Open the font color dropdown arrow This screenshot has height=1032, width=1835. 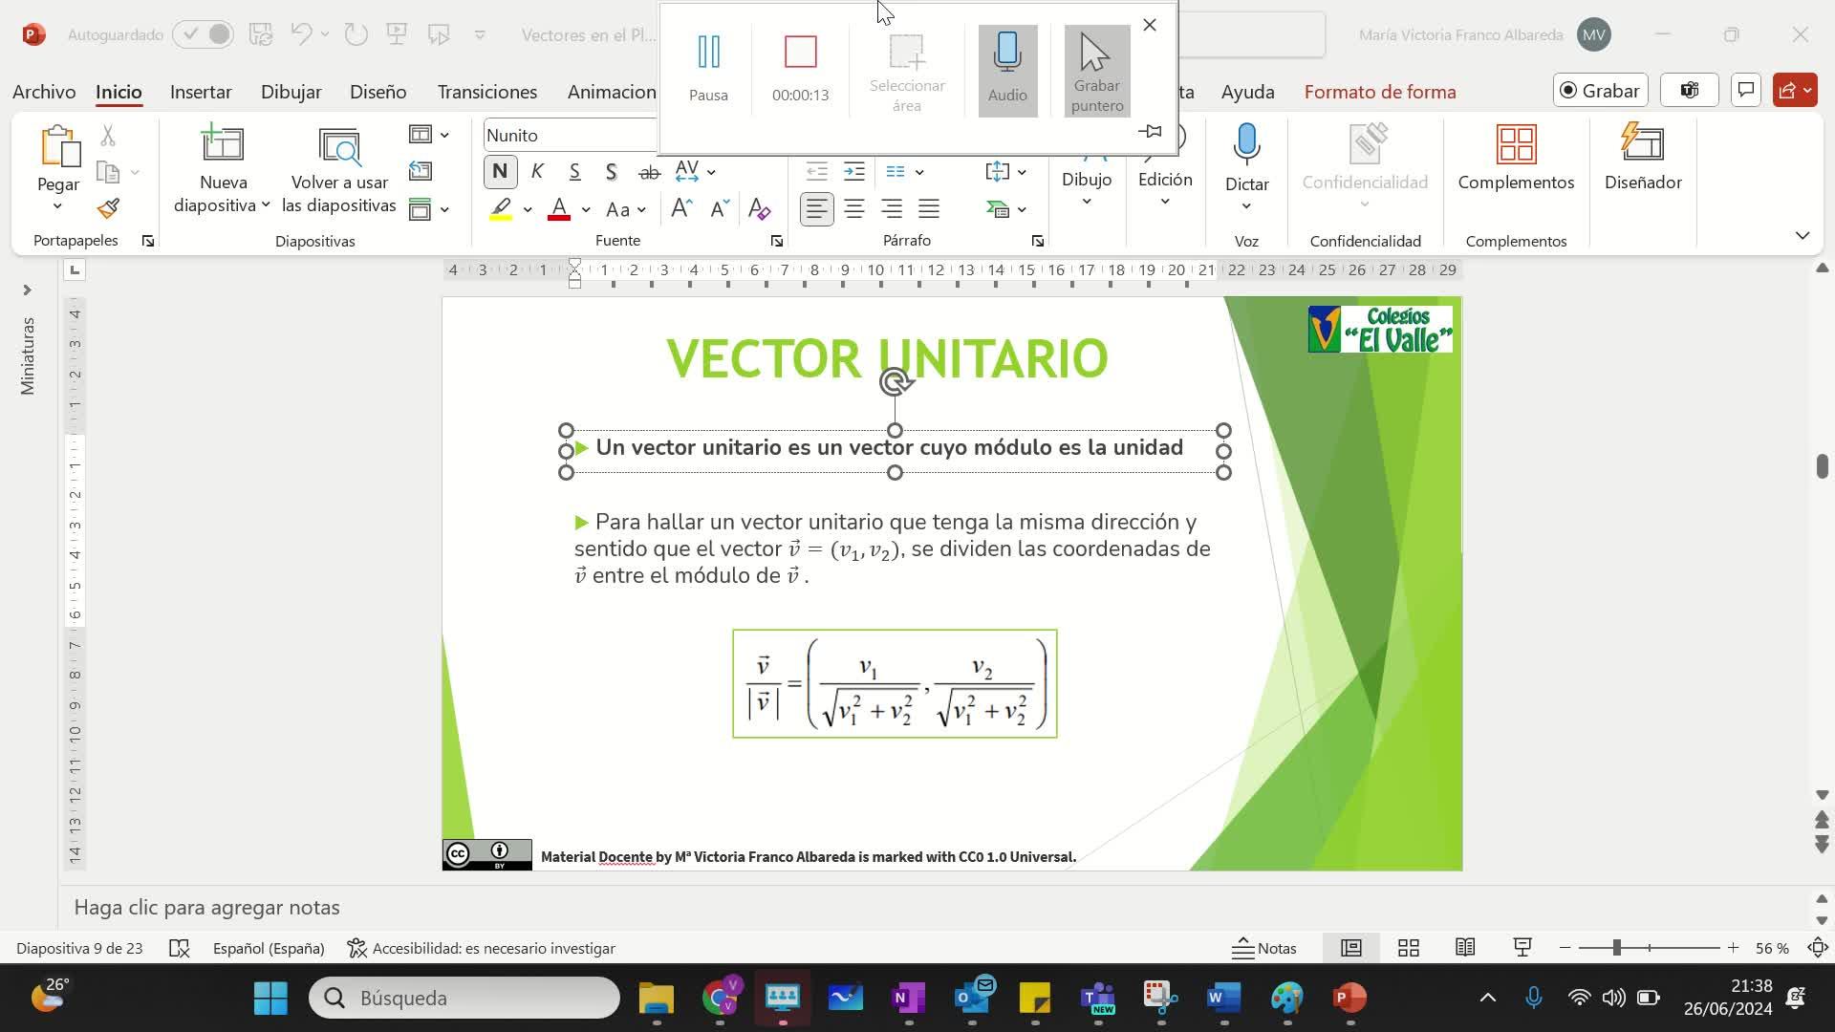[586, 210]
